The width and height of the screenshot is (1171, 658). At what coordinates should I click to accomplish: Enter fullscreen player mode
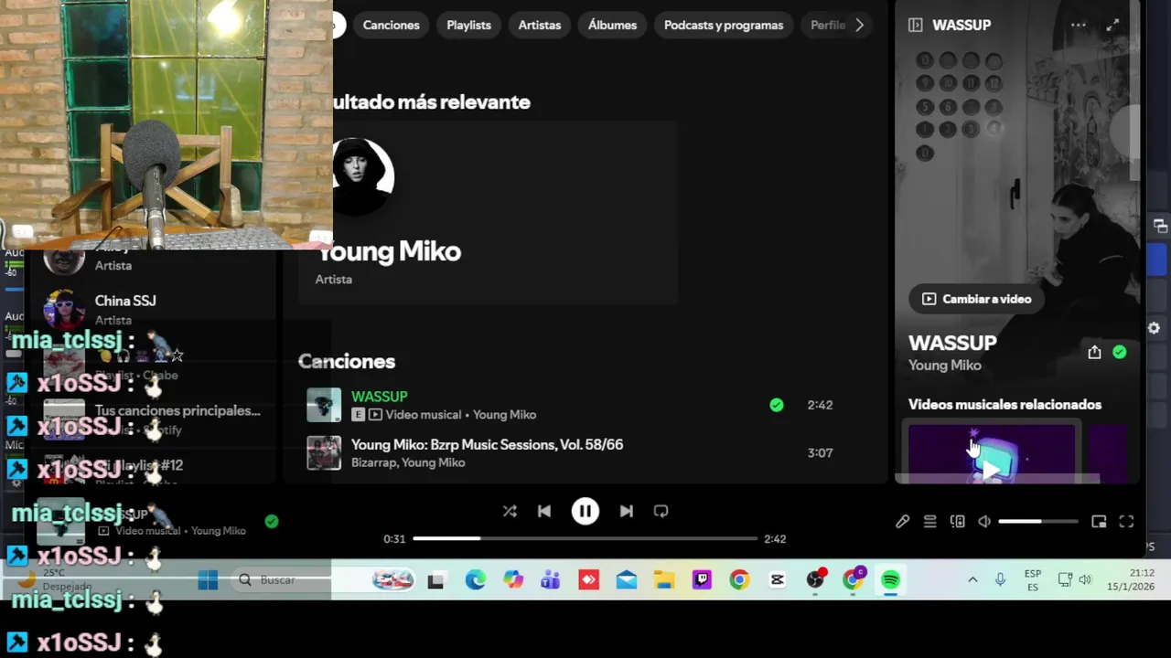point(1126,521)
